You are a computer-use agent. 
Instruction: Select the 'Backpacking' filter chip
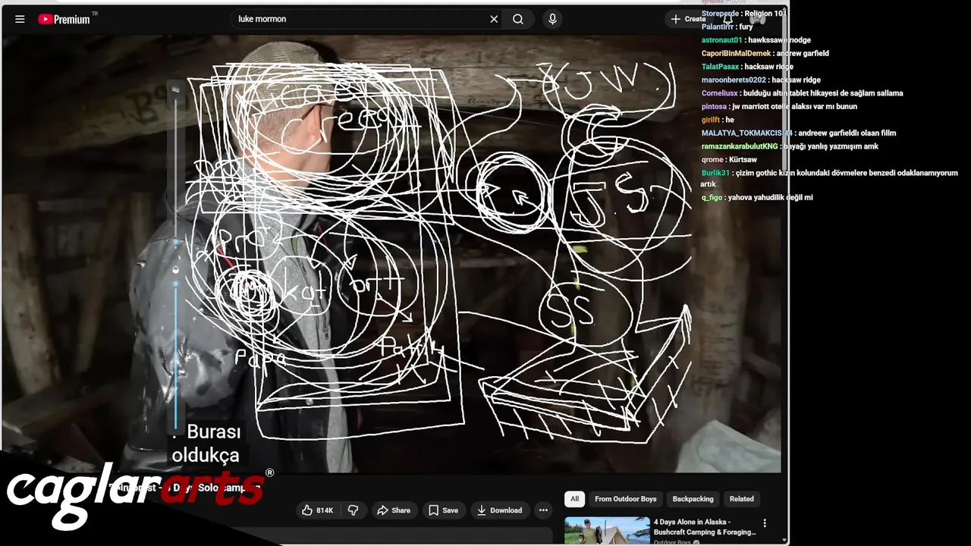[x=693, y=499]
